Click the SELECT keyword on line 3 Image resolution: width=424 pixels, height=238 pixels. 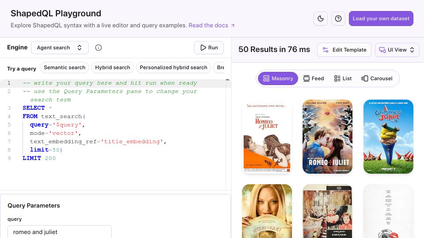[x=34, y=108]
